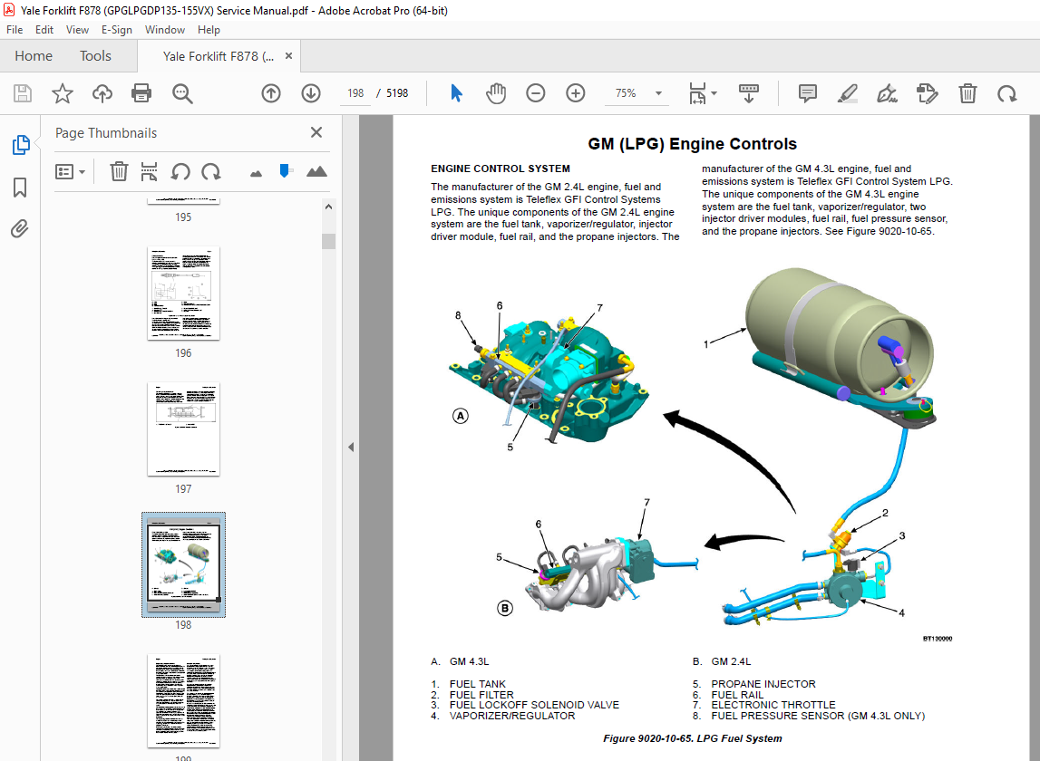Activate the Hand pan tool

[x=495, y=93]
